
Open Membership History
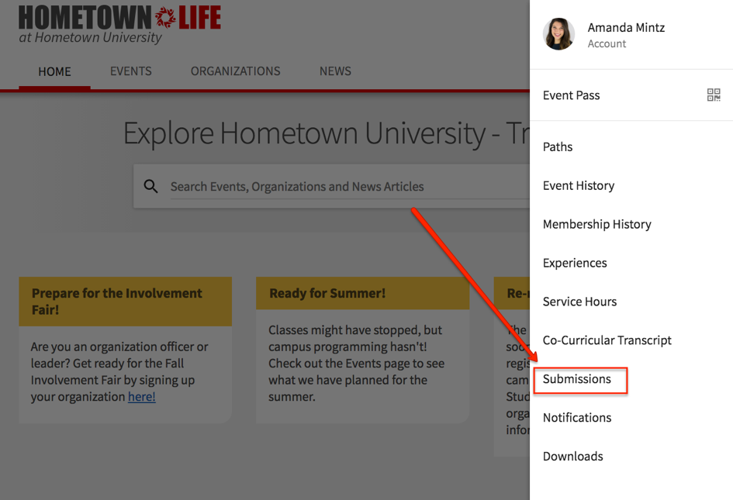point(596,224)
